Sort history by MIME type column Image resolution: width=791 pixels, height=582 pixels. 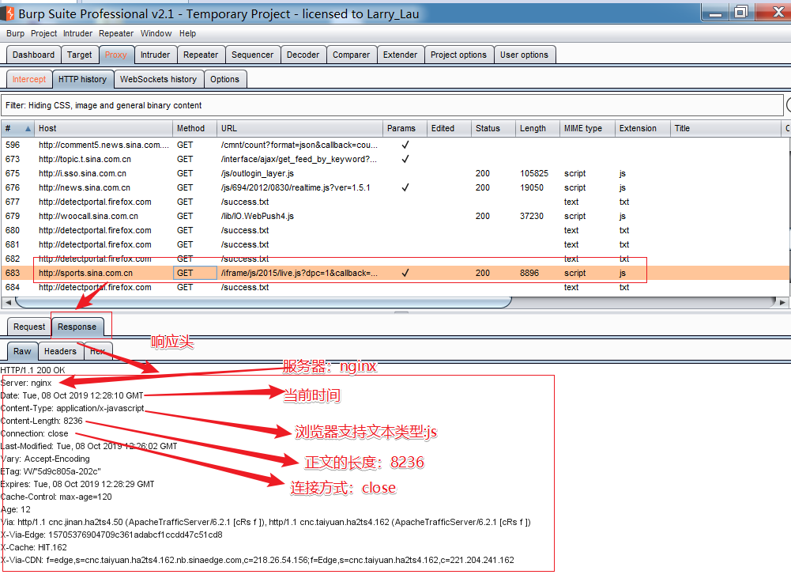click(x=588, y=128)
